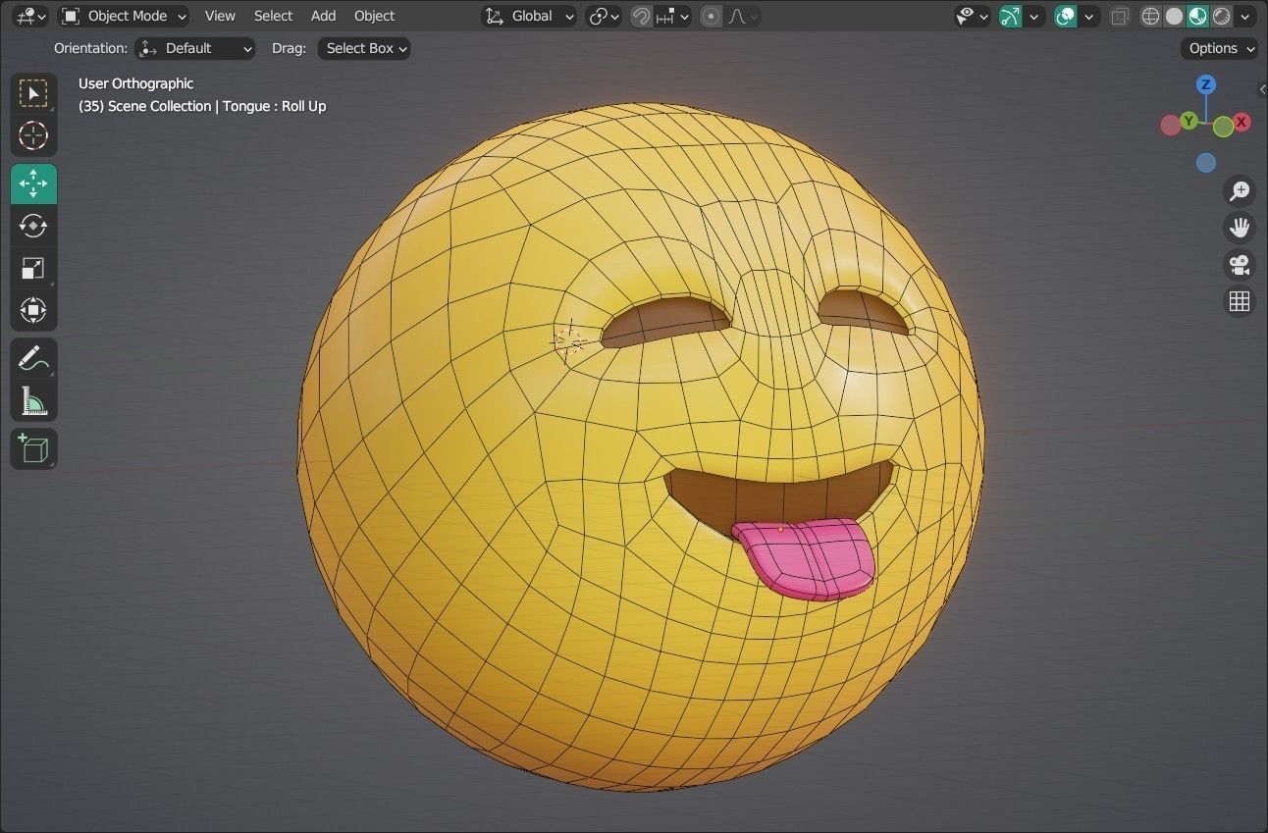Click the toggle orthographic grid button

coord(1239,300)
